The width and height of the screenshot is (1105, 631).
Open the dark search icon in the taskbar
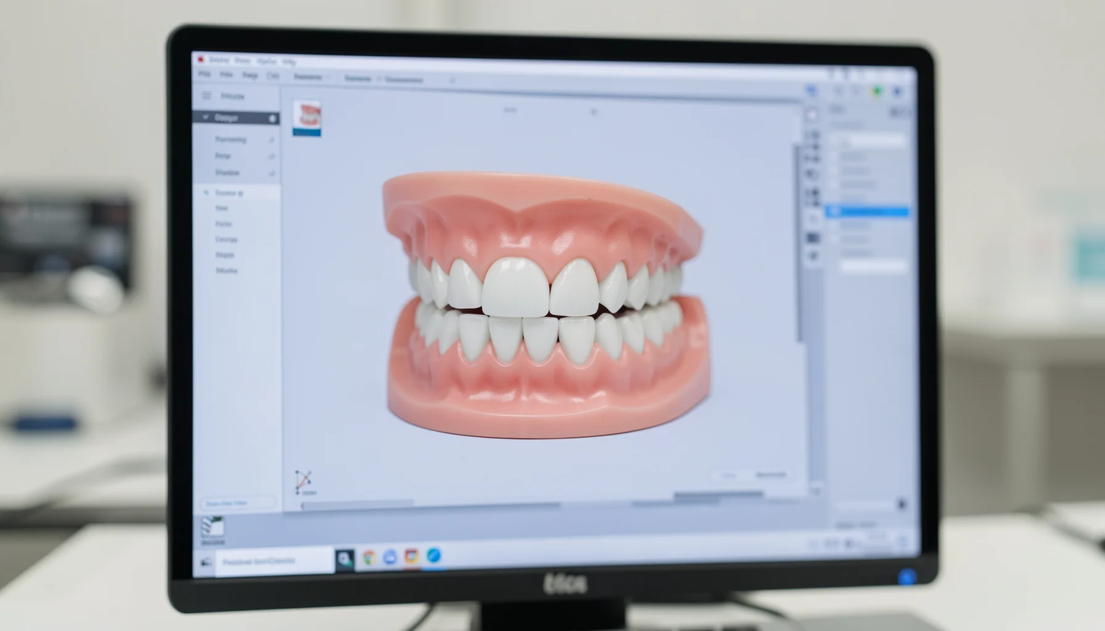tap(345, 560)
